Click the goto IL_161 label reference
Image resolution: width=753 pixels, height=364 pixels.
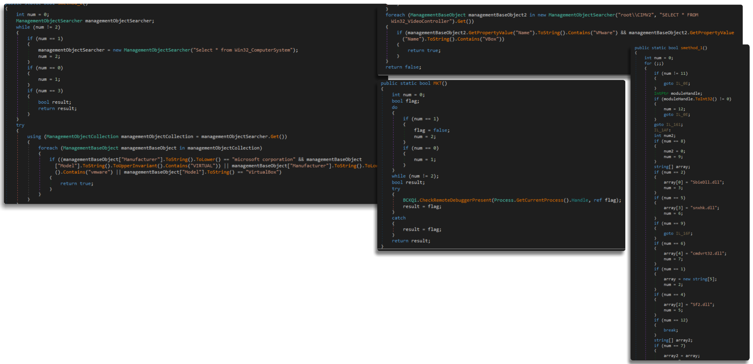click(674, 124)
